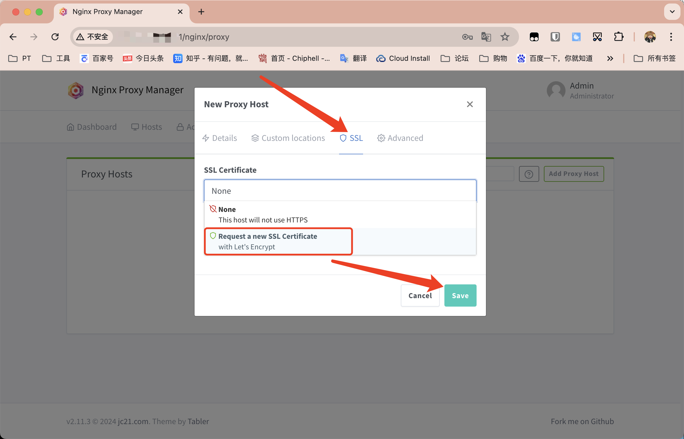Open the 翻译 bookmark
Screen dimensions: 684x439
[x=353, y=58]
